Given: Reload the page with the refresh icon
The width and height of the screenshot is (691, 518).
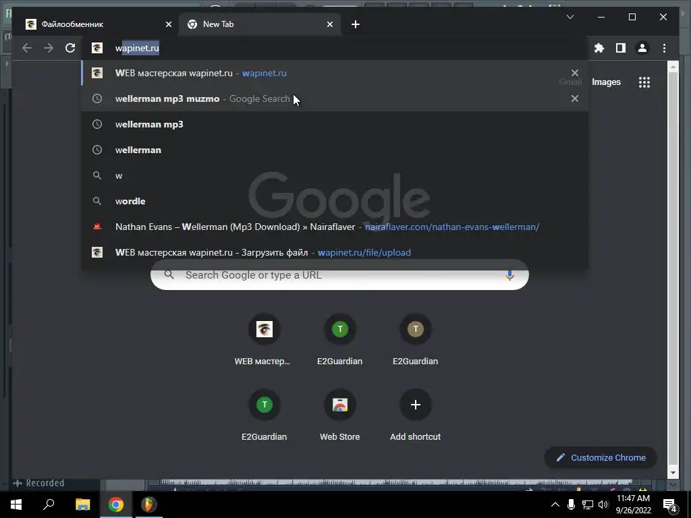Looking at the screenshot, I should [x=70, y=48].
